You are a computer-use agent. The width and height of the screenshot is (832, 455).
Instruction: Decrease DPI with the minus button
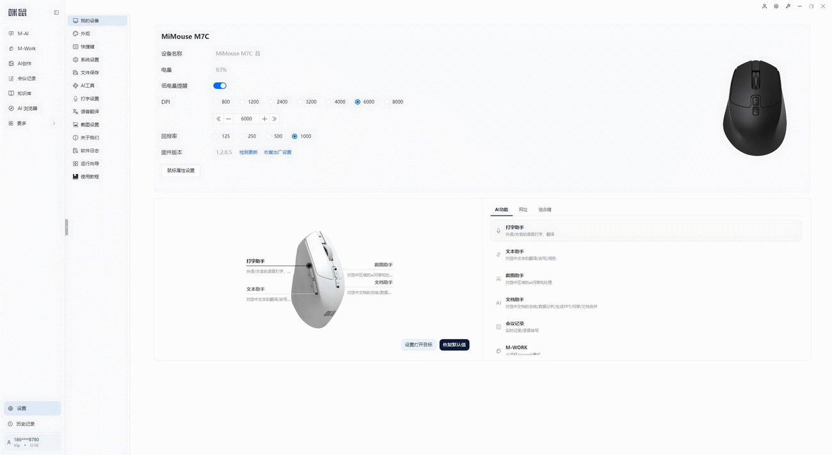228,119
